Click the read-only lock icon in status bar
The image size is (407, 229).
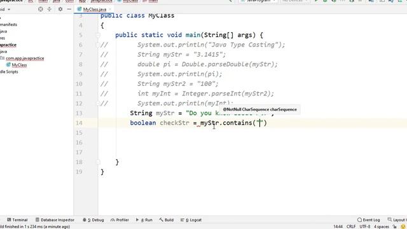point(395,226)
